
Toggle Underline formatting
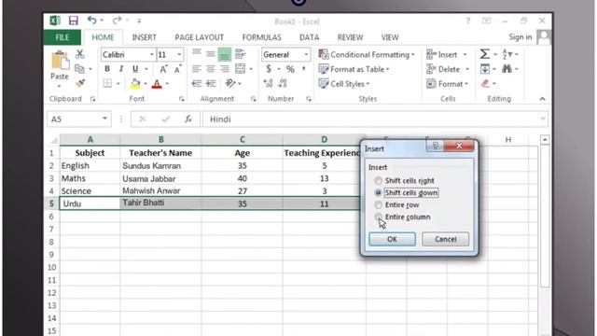click(135, 69)
